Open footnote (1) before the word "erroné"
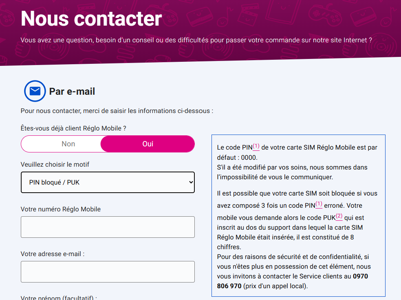This screenshot has height=300, width=401. tap(319, 204)
